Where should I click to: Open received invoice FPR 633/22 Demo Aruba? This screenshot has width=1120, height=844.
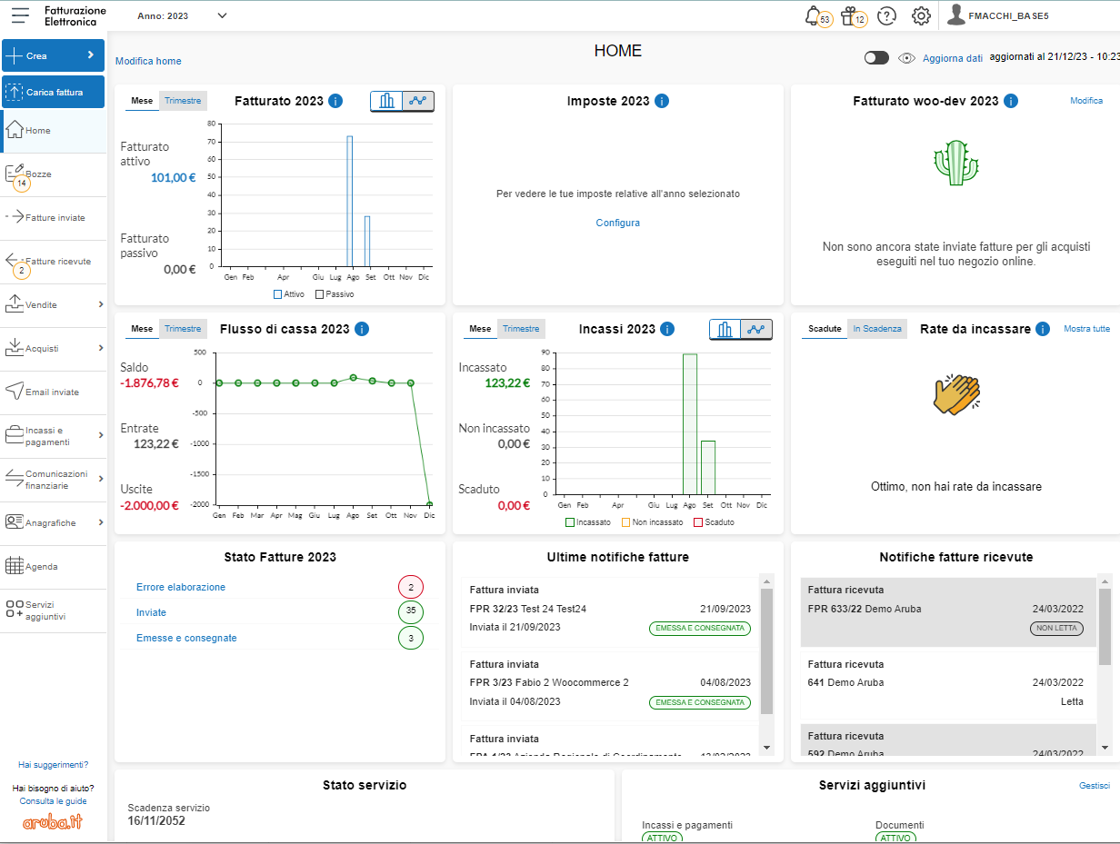coord(948,612)
